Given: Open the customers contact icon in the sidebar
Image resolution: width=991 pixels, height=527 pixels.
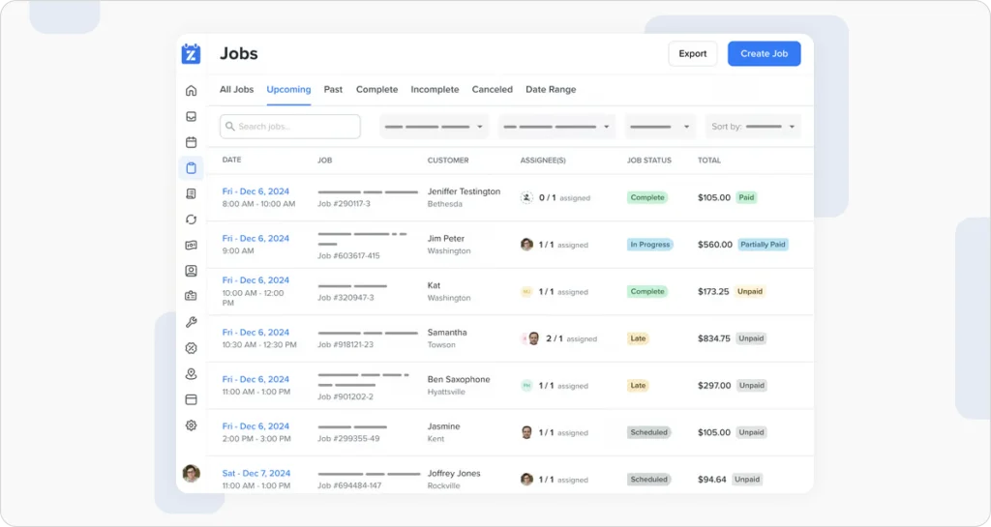Looking at the screenshot, I should pos(191,271).
